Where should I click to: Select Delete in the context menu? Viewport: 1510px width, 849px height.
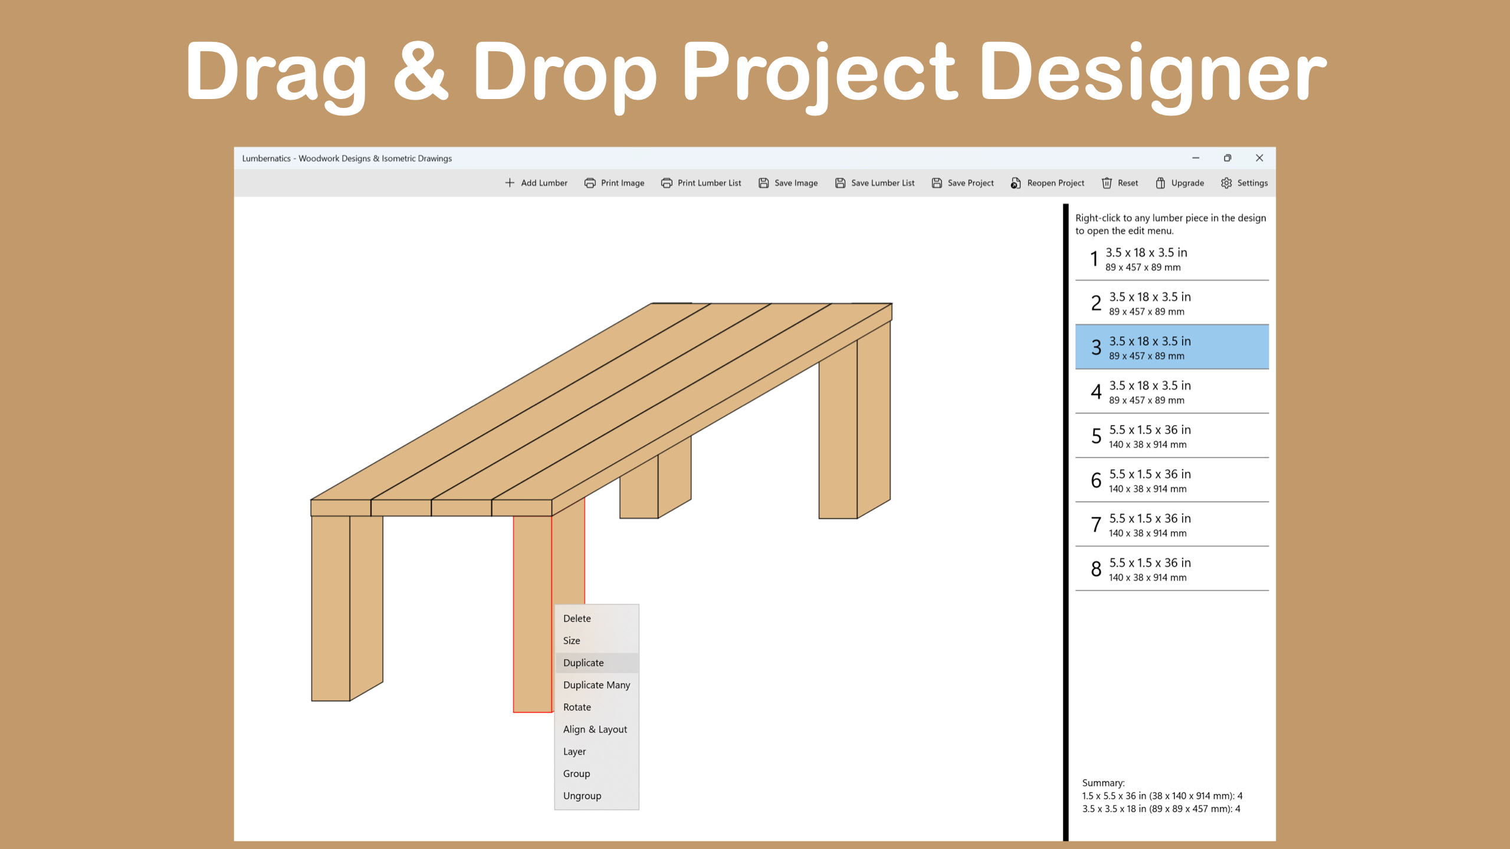click(577, 618)
